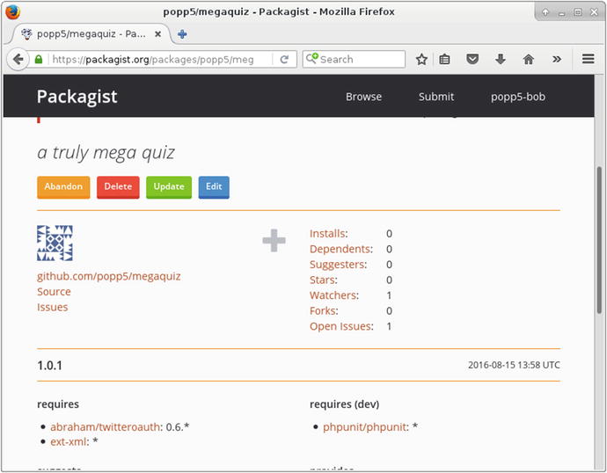Click the Open Issues statistic link

[341, 326]
